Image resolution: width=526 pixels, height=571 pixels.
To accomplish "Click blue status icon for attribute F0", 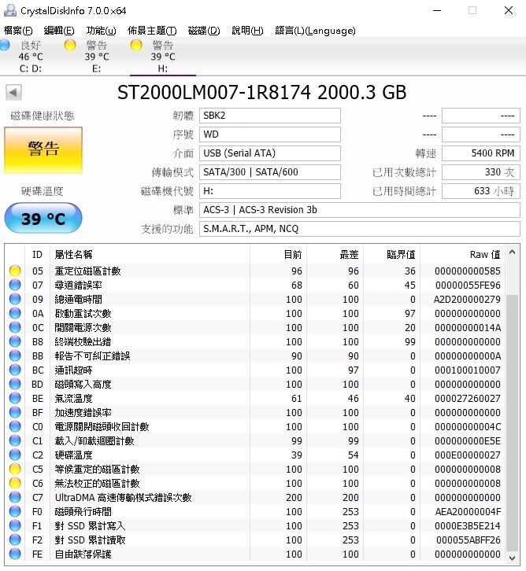I will coord(15,512).
